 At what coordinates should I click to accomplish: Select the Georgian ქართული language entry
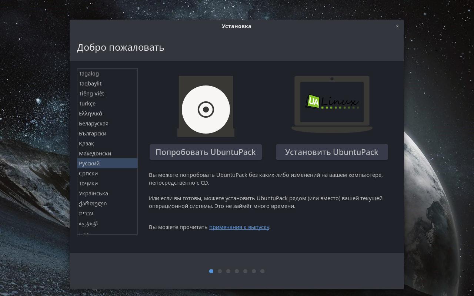[107, 203]
